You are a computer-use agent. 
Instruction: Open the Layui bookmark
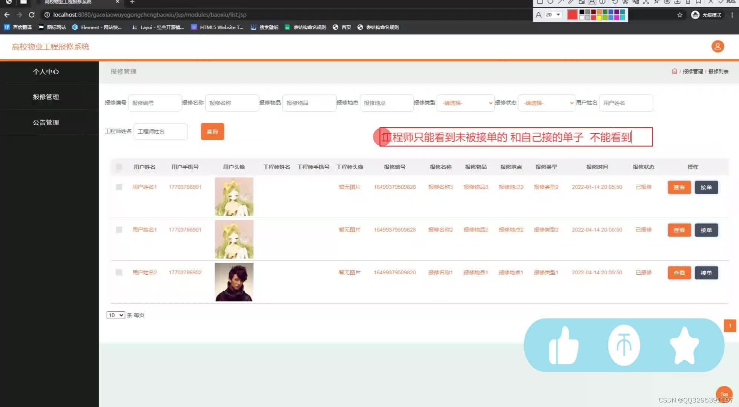click(157, 27)
